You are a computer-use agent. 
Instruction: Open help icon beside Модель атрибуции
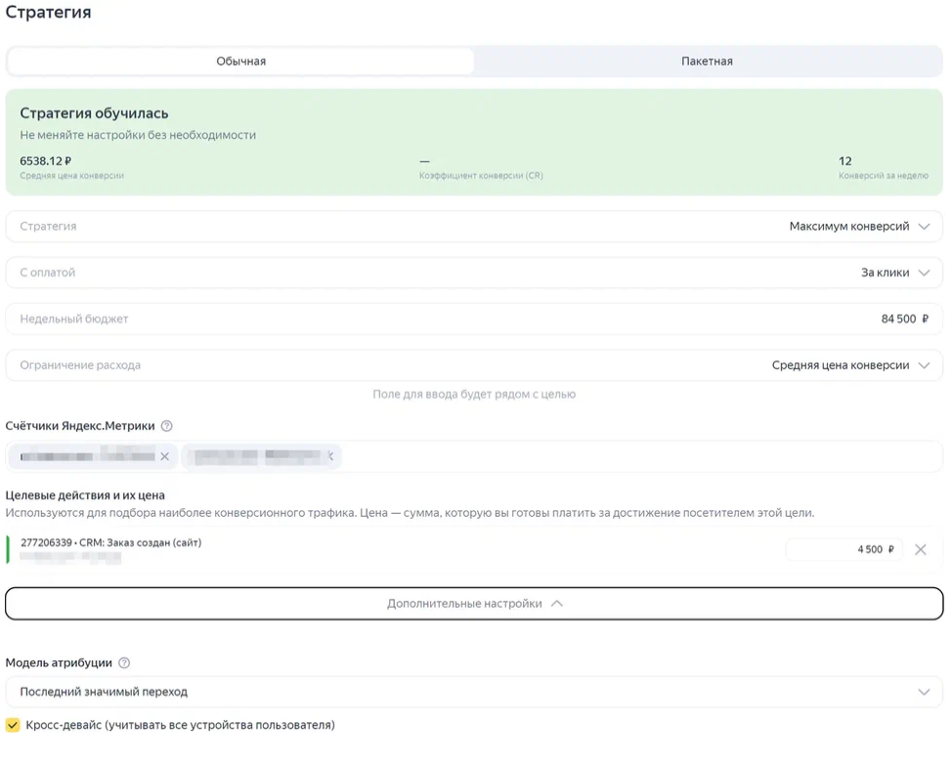[124, 662]
